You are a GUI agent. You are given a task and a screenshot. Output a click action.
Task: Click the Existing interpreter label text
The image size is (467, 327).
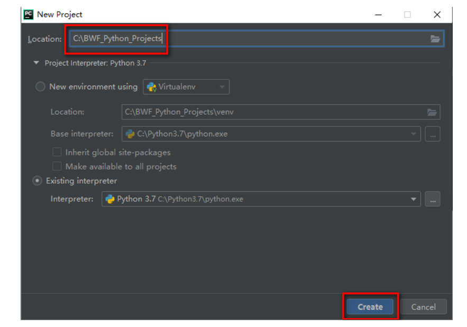81,181
